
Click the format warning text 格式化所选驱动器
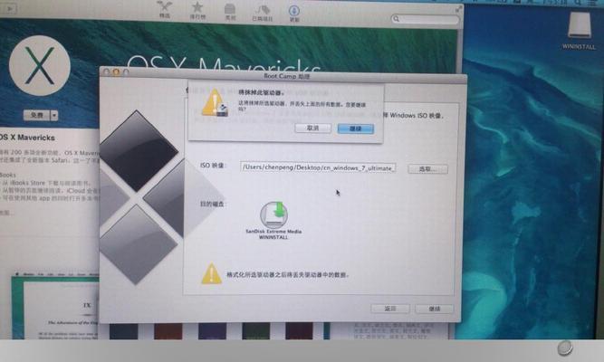pos(288,275)
